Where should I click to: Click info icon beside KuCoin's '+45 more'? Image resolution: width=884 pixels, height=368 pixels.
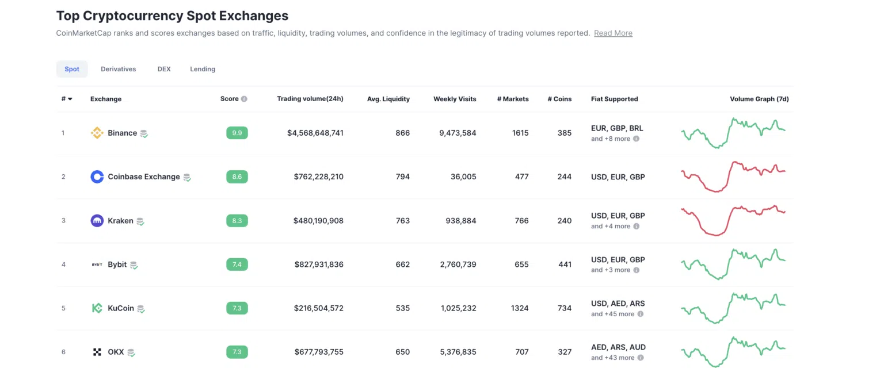click(x=640, y=314)
